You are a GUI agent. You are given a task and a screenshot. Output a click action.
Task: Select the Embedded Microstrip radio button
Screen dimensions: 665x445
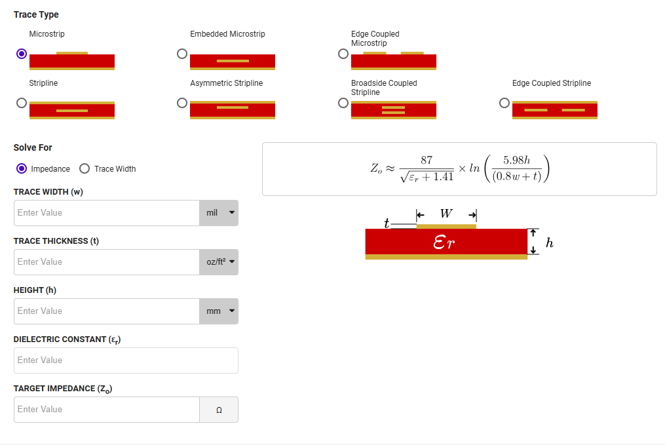tap(182, 54)
